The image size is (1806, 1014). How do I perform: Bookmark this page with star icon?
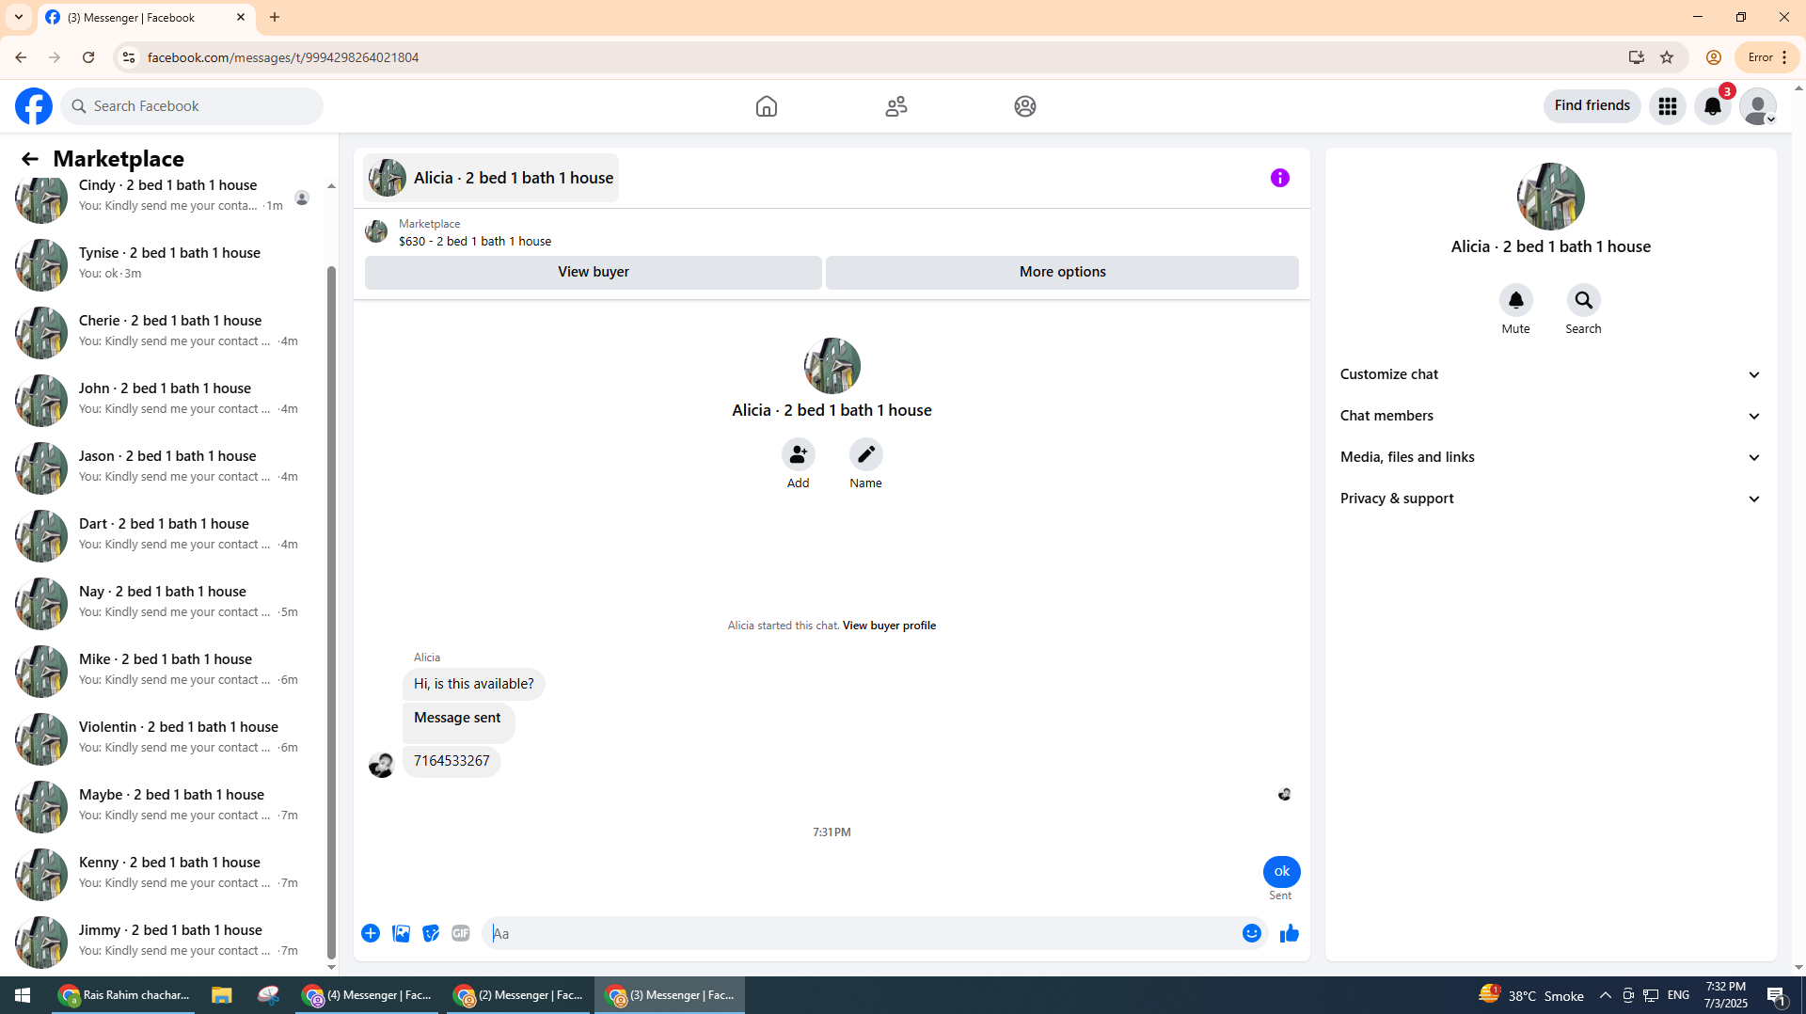click(x=1667, y=57)
